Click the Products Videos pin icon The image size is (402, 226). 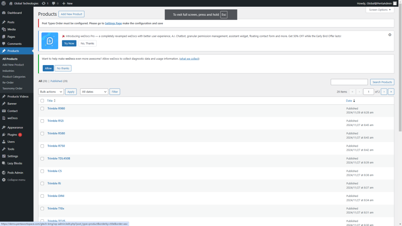(x=4, y=97)
